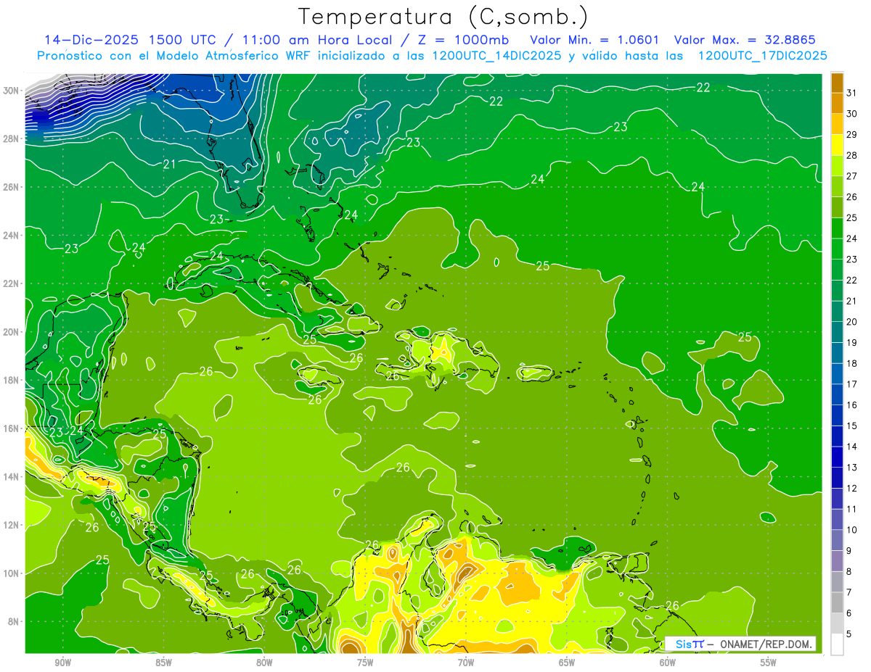Click the contour label 21 on the map
Image resolution: width=871 pixels, height=672 pixels.
(x=169, y=165)
